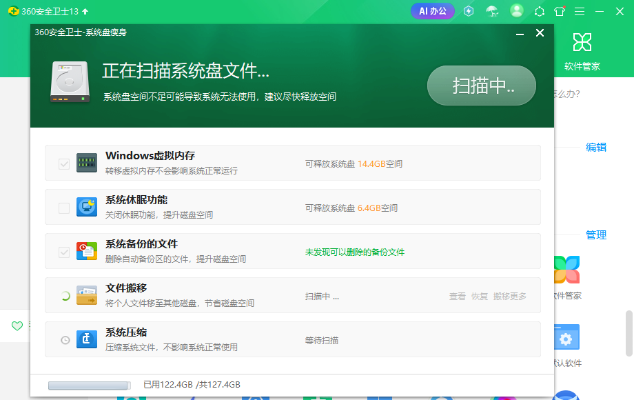Click 关闭休眠功能，提升磁盘空间 description
Screen dimensions: 634x400
(159, 214)
